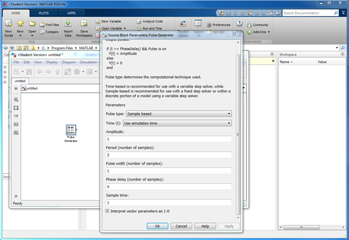Select the untitled model tab in Simulink
Screen dimensions: 349x240
point(20,81)
